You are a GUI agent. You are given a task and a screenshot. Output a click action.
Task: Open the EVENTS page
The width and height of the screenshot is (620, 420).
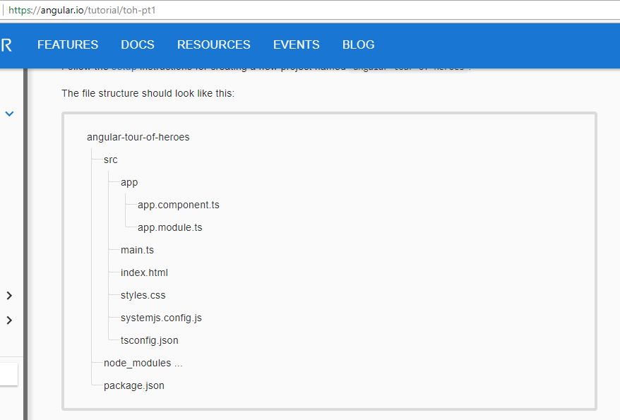pos(296,44)
